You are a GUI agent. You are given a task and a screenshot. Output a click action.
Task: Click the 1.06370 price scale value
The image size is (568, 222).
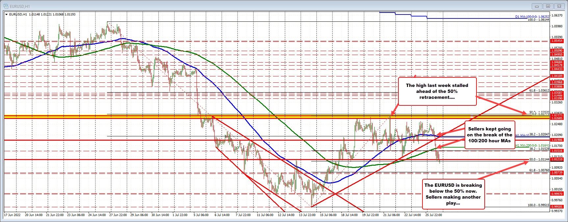click(x=557, y=15)
